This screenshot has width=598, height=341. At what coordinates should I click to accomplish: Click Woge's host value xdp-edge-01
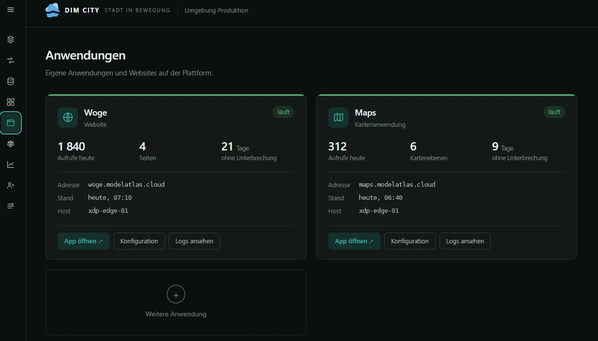point(108,211)
